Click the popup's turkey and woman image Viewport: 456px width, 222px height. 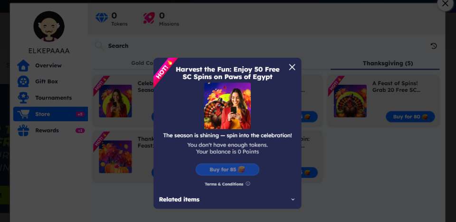[228, 106]
